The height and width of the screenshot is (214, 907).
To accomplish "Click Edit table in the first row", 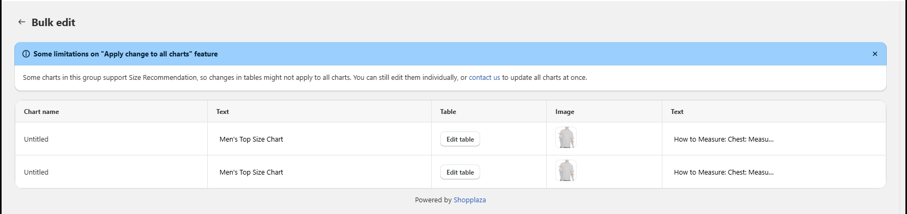I will click(x=460, y=139).
